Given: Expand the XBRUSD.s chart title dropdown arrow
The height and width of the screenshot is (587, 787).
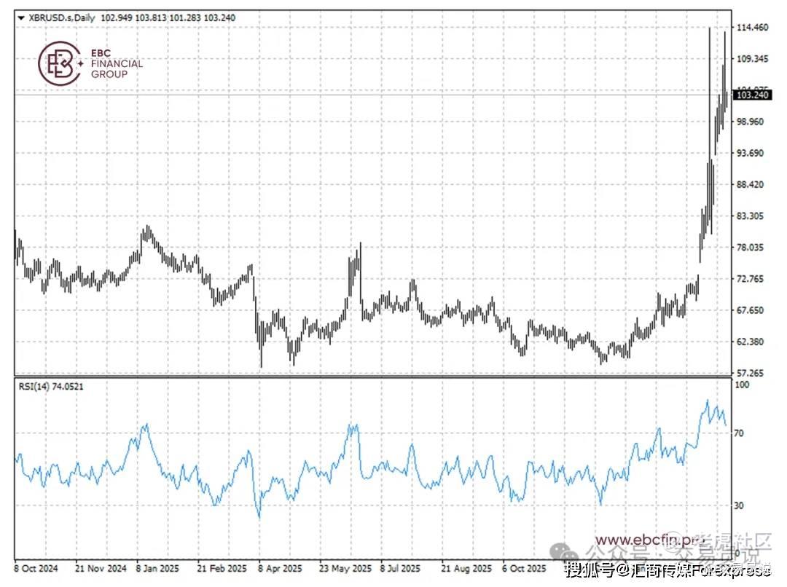Looking at the screenshot, I should pyautogui.click(x=21, y=18).
